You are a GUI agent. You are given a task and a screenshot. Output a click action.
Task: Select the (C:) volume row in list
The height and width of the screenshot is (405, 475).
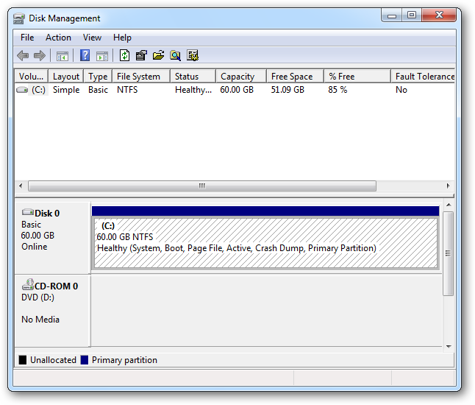coord(235,90)
